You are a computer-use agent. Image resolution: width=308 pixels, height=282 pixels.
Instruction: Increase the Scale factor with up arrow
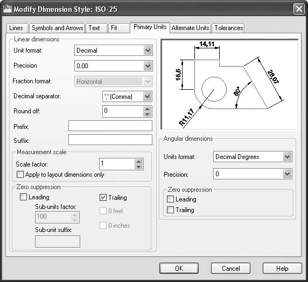click(x=139, y=162)
